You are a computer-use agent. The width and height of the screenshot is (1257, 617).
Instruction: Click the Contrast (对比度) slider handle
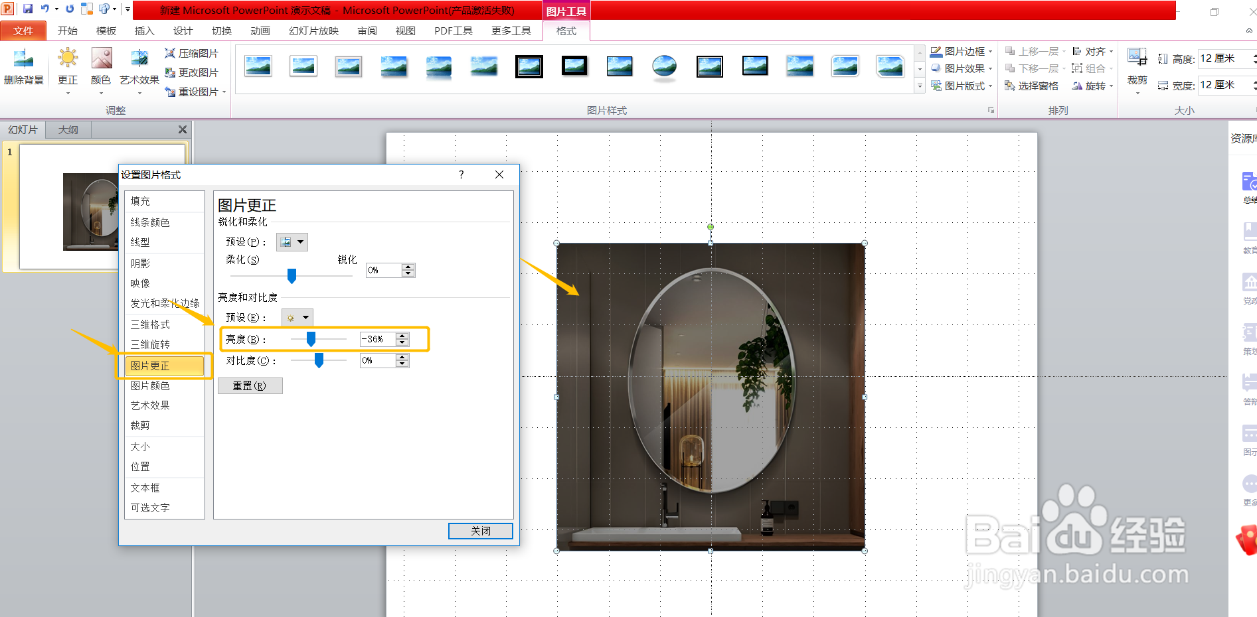pos(319,360)
